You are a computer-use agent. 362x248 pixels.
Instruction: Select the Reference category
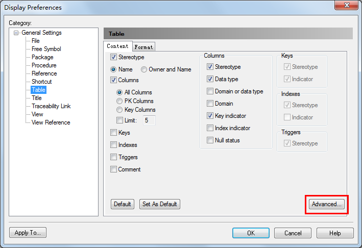[x=44, y=73]
